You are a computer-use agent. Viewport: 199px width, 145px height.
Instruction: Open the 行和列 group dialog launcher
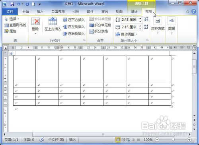click(84, 41)
